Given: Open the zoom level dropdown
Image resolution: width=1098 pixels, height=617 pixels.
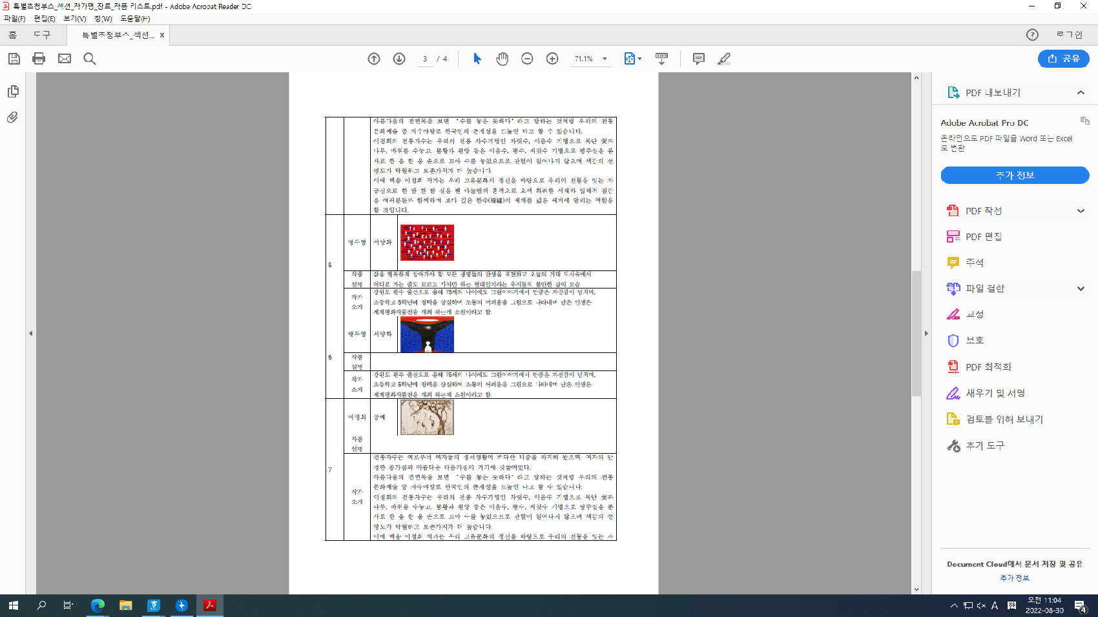Looking at the screenshot, I should coord(605,59).
